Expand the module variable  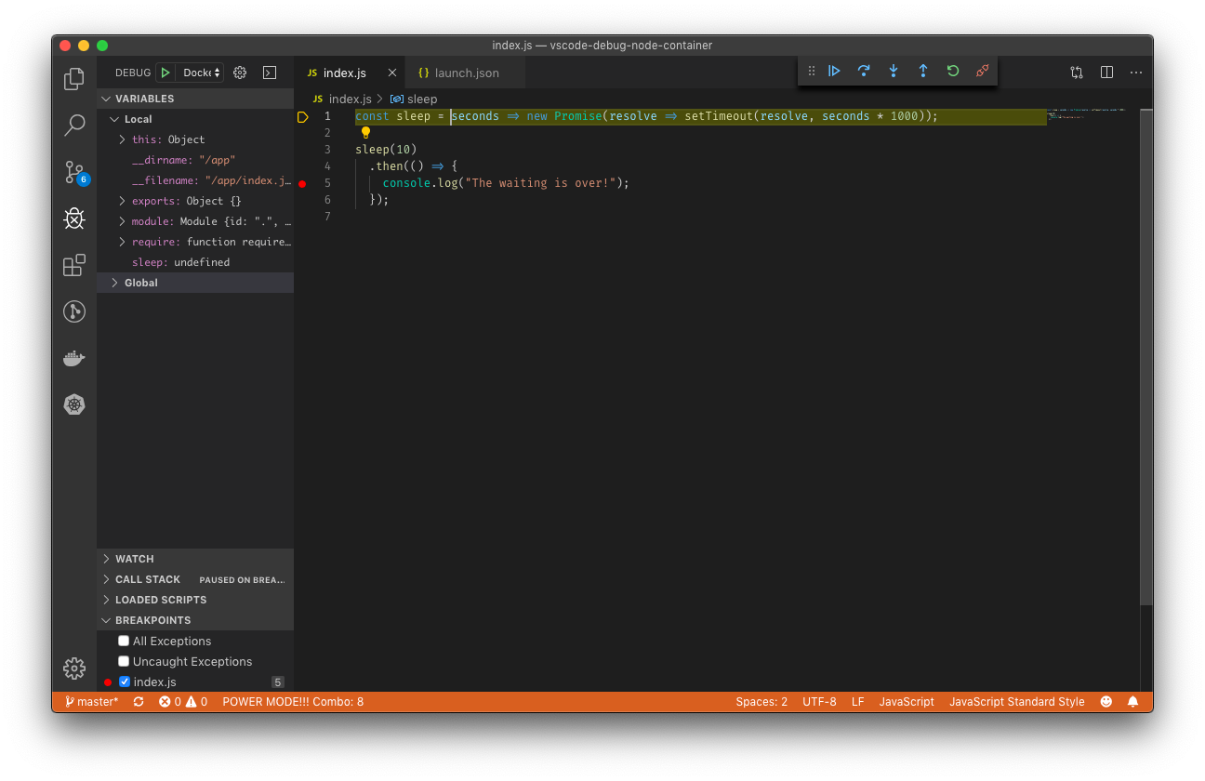click(x=122, y=221)
